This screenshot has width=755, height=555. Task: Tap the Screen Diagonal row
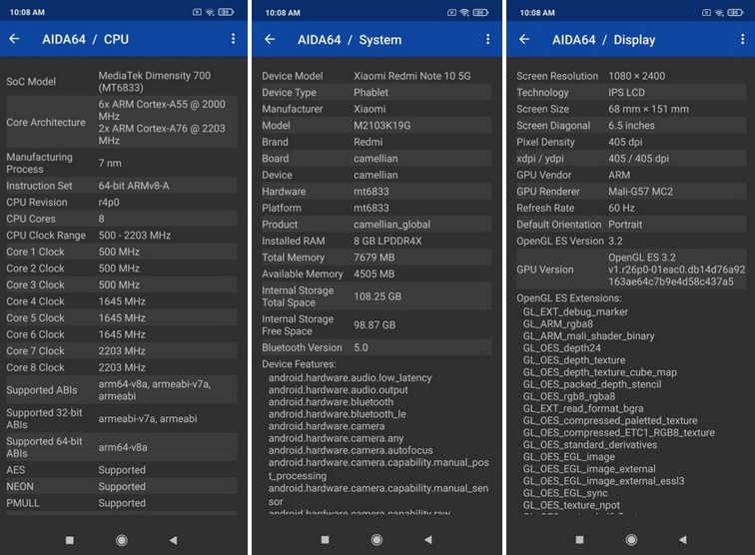[631, 126]
